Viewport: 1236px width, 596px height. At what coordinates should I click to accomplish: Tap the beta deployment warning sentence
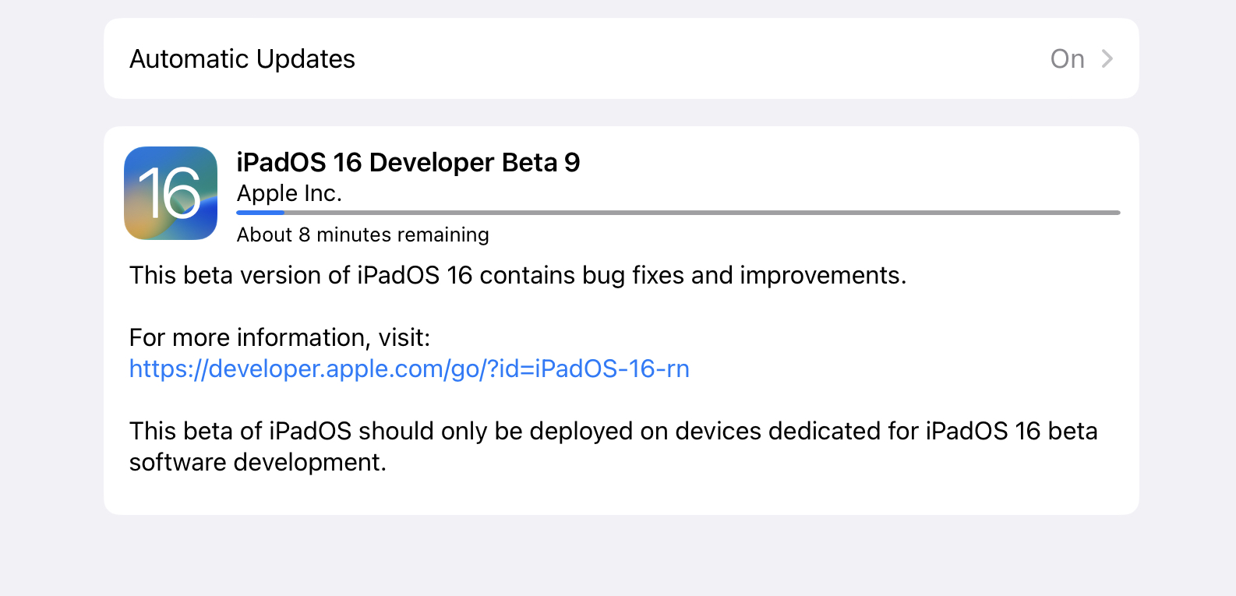[x=613, y=431]
